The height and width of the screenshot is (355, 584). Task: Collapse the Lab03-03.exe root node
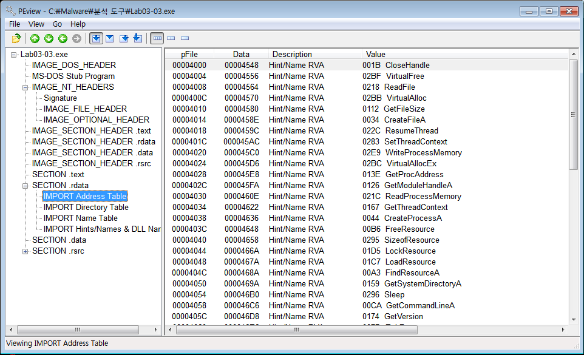tap(14, 55)
